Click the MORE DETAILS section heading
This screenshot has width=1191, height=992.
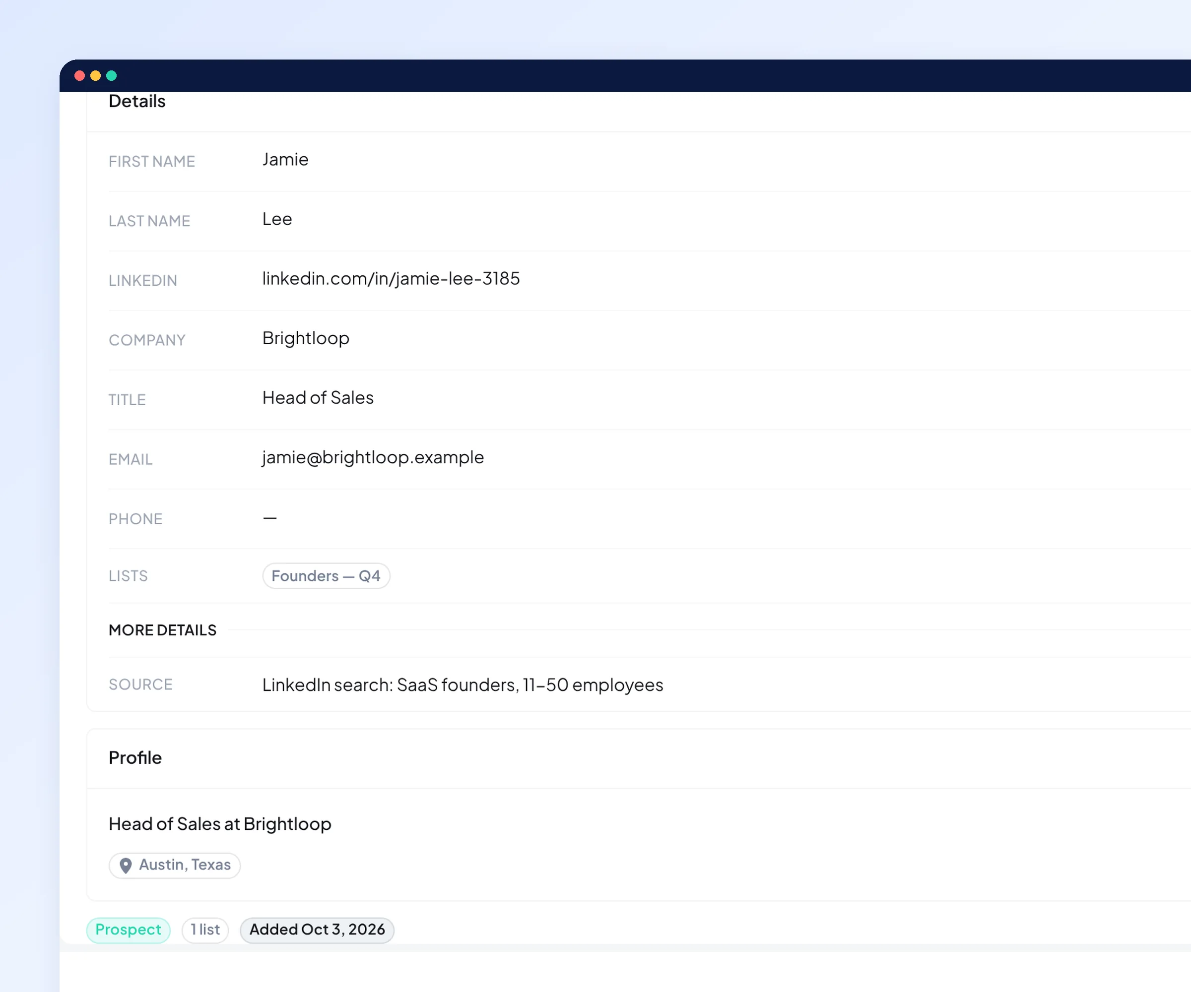tap(163, 630)
